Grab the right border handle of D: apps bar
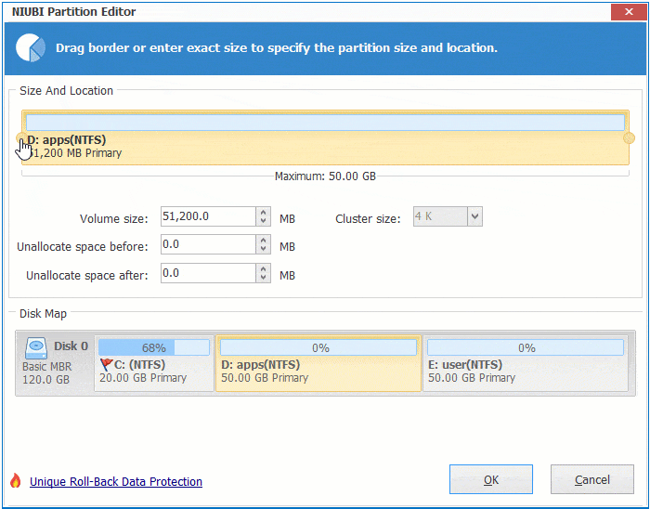 629,138
